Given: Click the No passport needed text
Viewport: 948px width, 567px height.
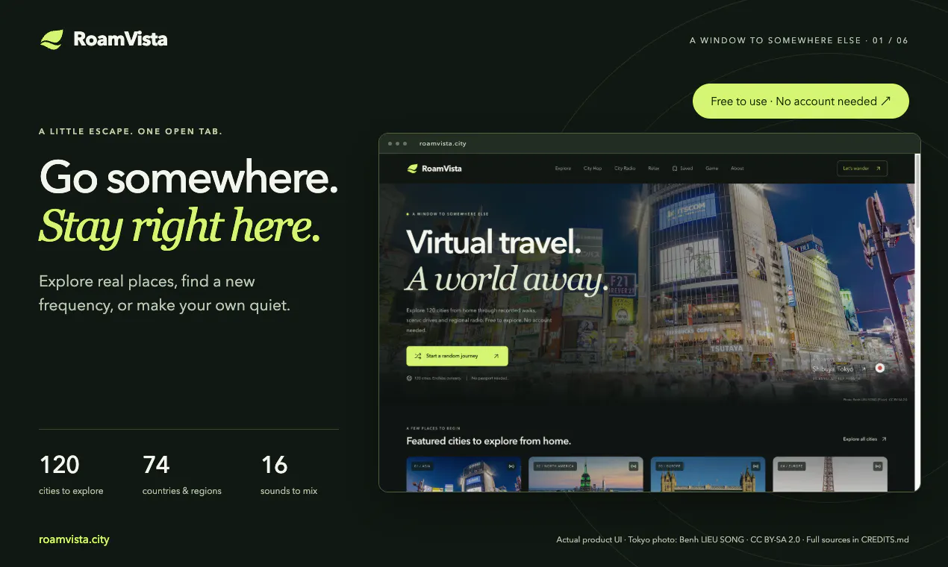Looking at the screenshot, I should (x=489, y=378).
